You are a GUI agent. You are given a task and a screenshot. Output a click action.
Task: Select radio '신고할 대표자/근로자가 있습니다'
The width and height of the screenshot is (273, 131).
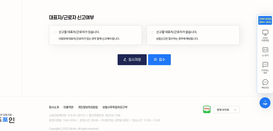click(x=55, y=32)
